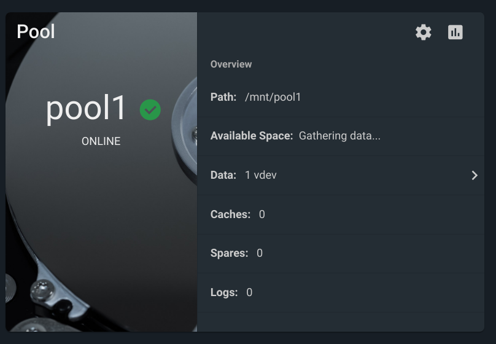Open pool settings gear icon
The image size is (496, 344).
coord(423,33)
